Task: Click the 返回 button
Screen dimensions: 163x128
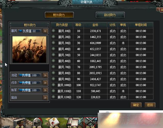Action: tap(150, 105)
